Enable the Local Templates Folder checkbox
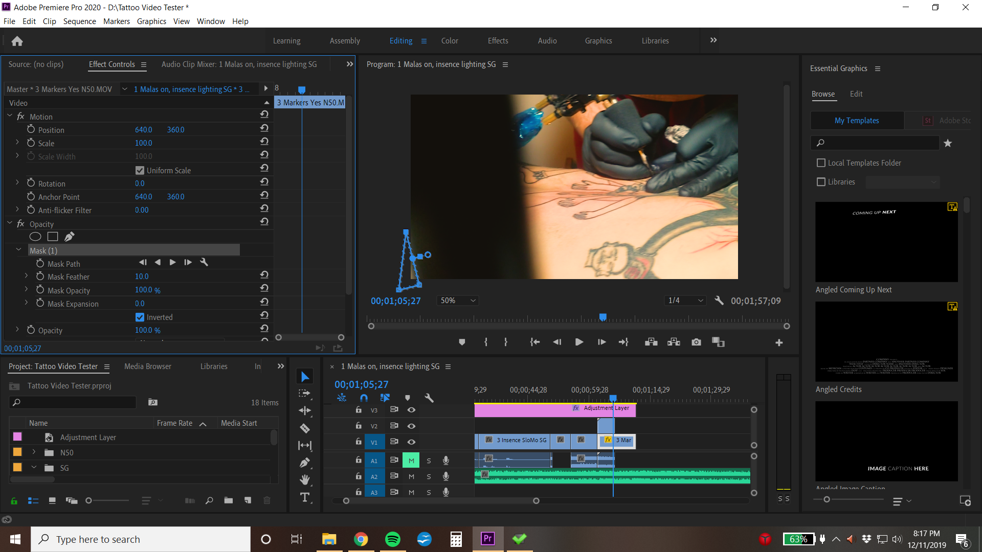982x552 pixels. pyautogui.click(x=821, y=163)
